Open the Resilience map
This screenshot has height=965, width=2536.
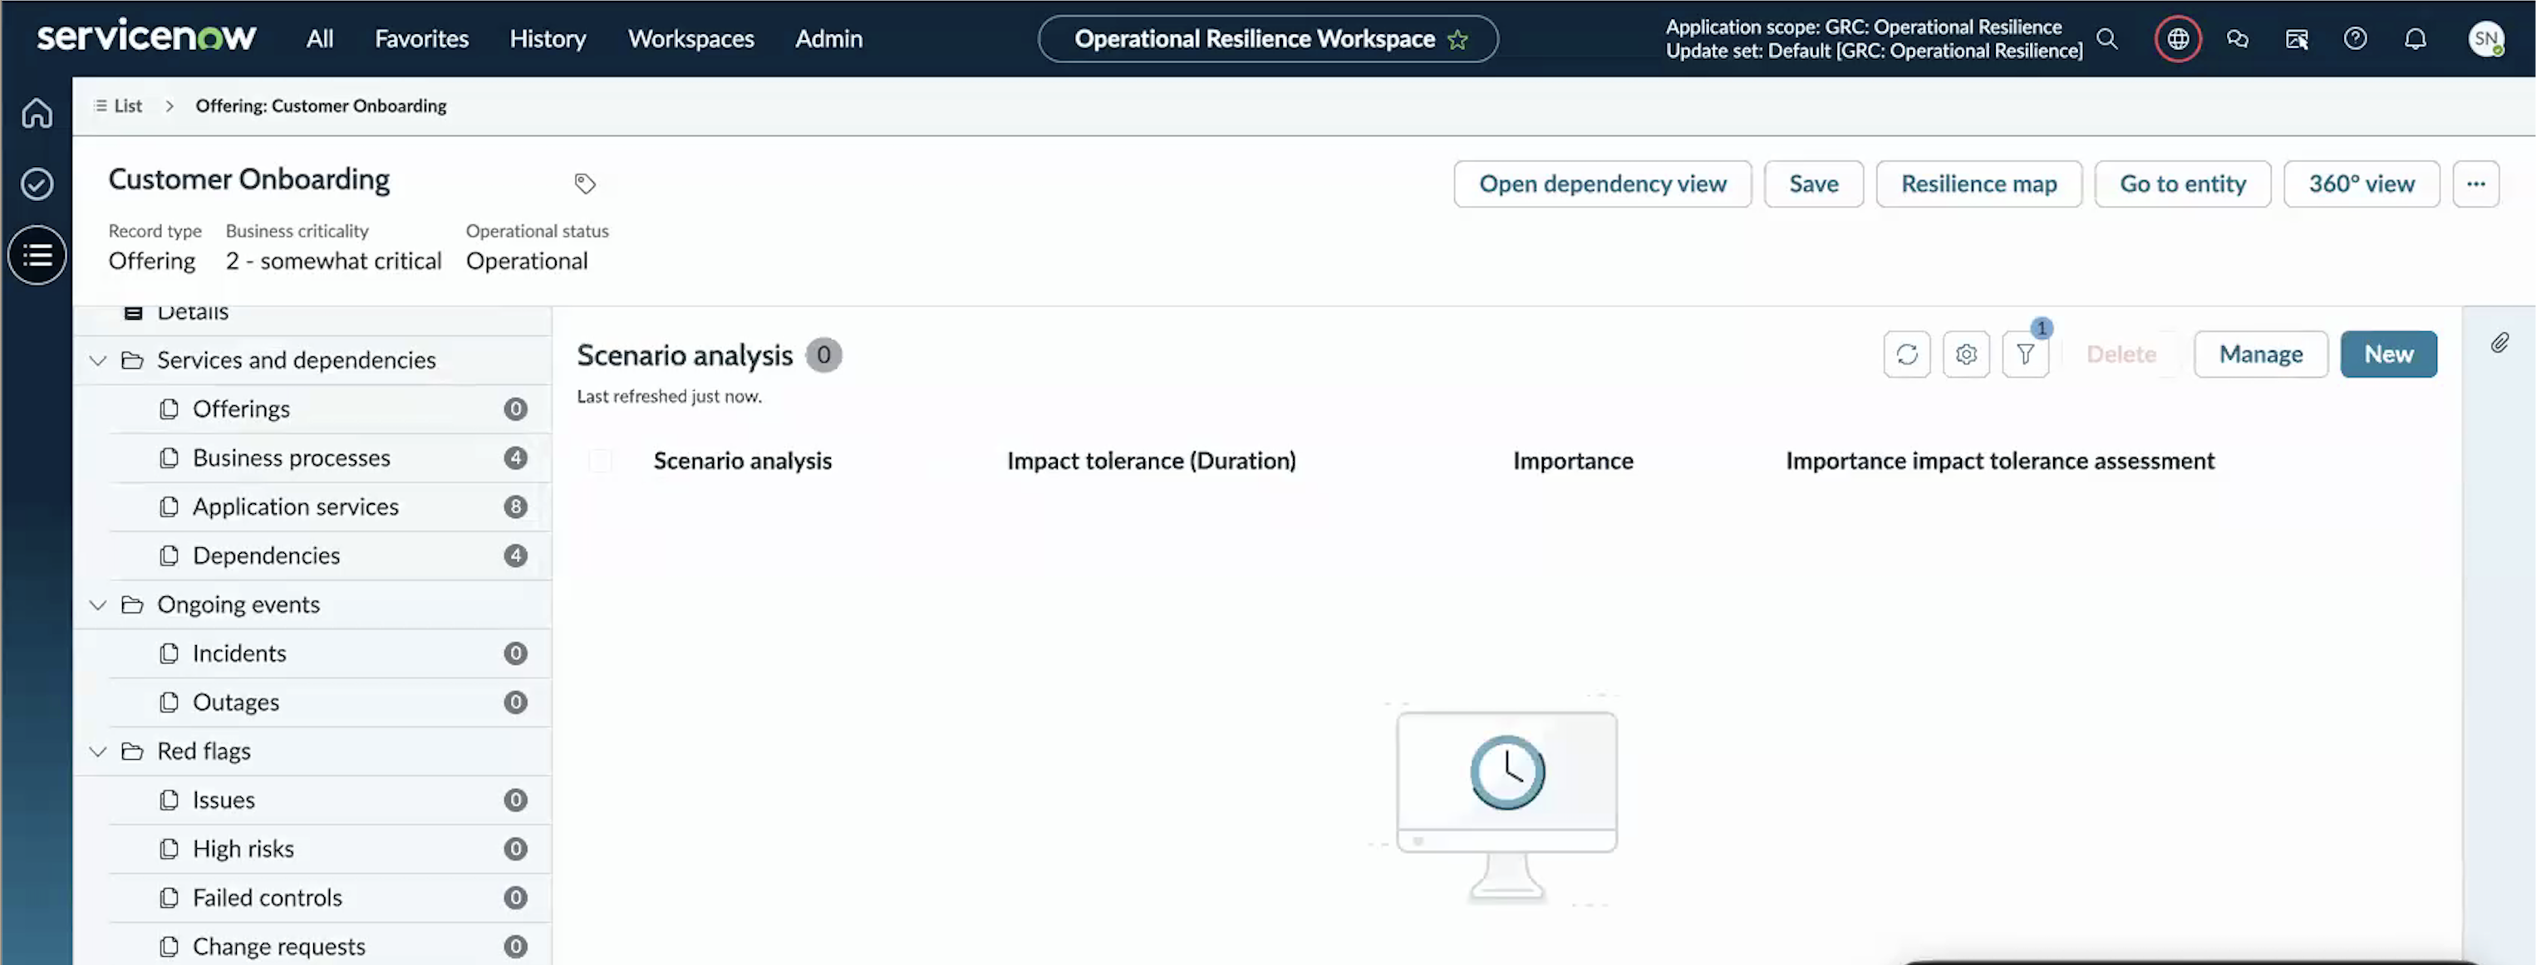pyautogui.click(x=1978, y=184)
